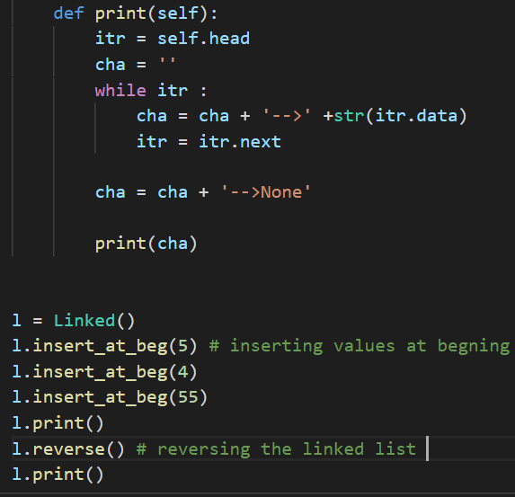The height and width of the screenshot is (497, 515).
Task: Click the l.reverse() method call
Action: tap(68, 448)
